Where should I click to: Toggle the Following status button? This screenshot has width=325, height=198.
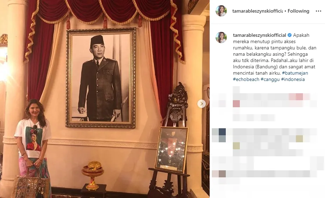(x=298, y=11)
